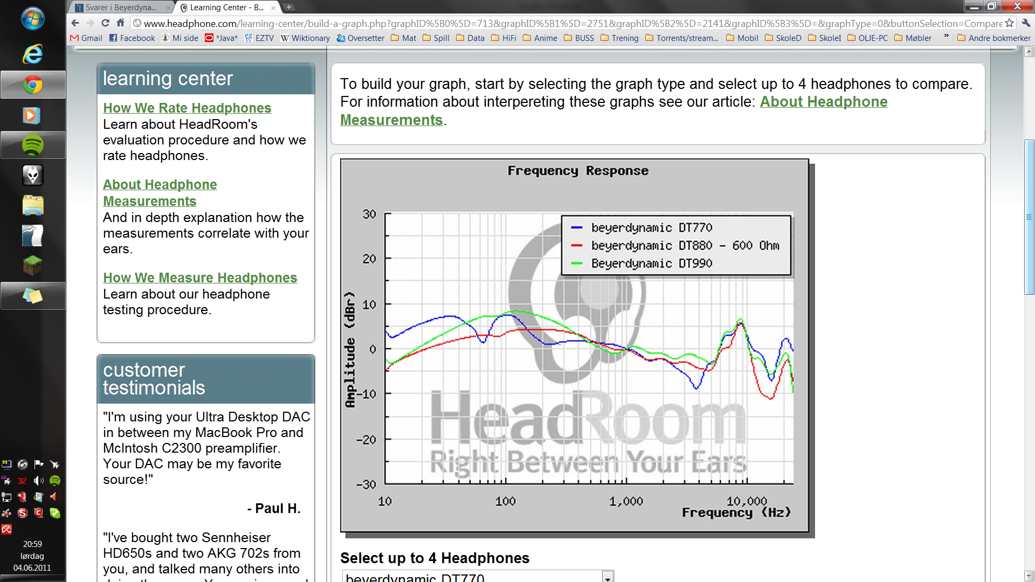Click the clock showing 20:59
1035x582 pixels.
click(x=32, y=544)
